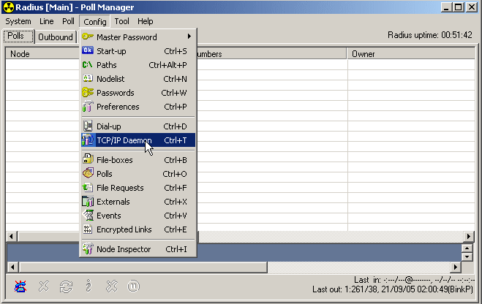Click the Master Password key icon

click(88, 37)
